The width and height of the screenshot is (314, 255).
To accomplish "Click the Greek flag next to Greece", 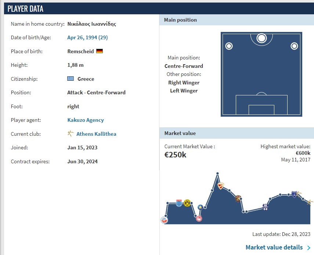I will [71, 79].
